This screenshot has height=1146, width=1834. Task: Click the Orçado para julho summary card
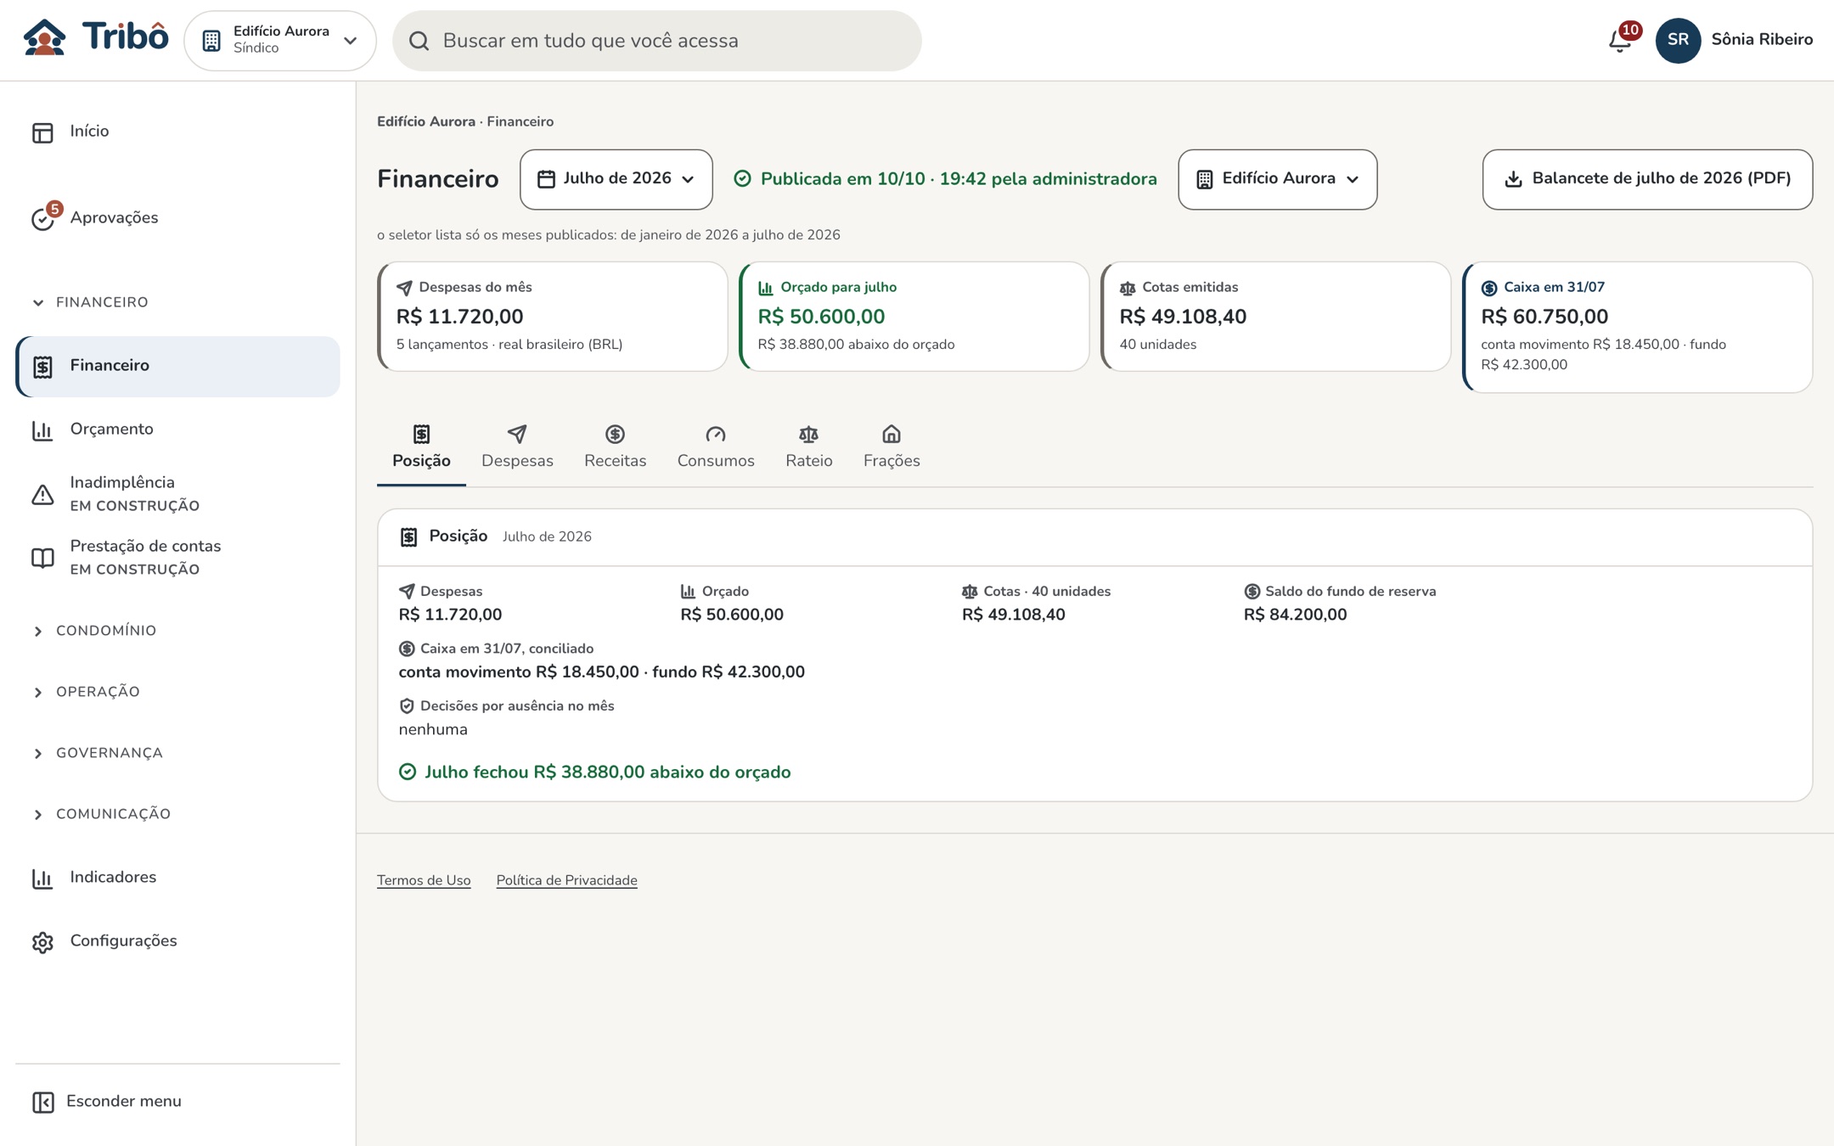(914, 316)
